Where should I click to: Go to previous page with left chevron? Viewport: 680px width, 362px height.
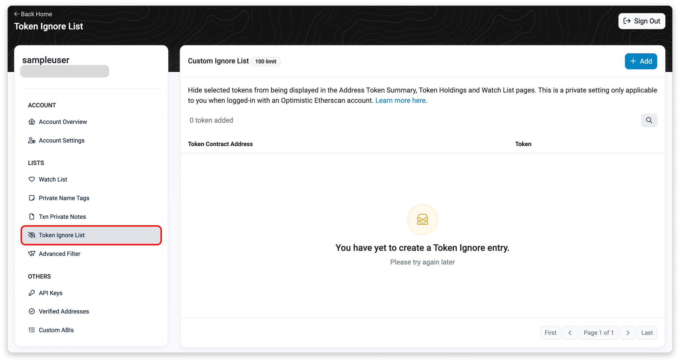(570, 333)
